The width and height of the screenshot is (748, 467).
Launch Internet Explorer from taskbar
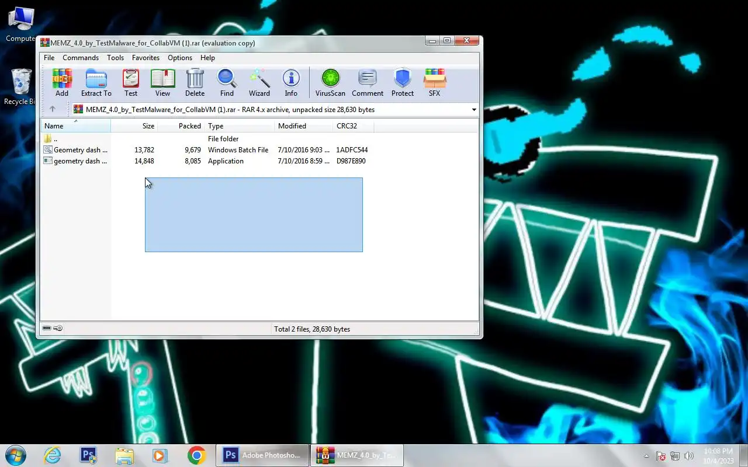click(x=53, y=455)
